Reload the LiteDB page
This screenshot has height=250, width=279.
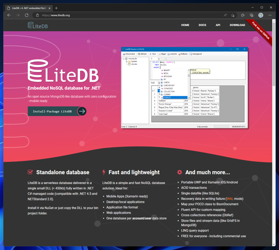27,15
